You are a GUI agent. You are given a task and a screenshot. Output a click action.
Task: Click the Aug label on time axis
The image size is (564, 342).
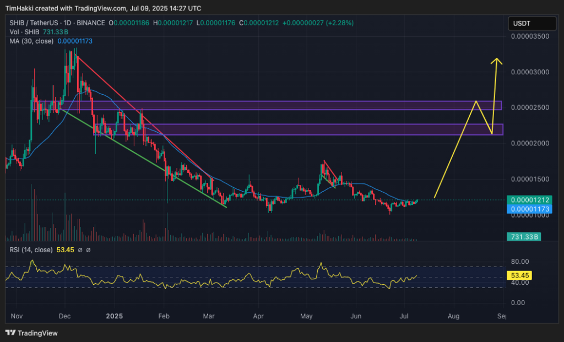coord(453,317)
